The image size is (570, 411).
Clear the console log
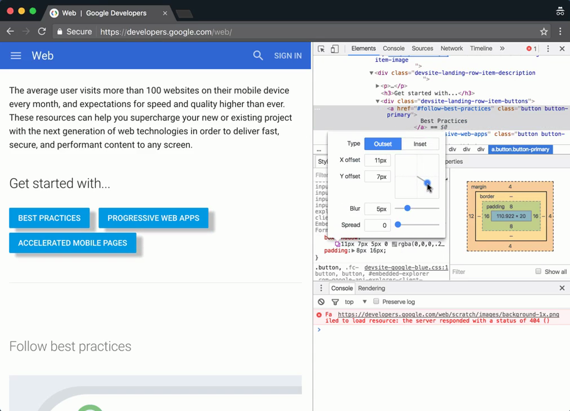click(x=321, y=302)
